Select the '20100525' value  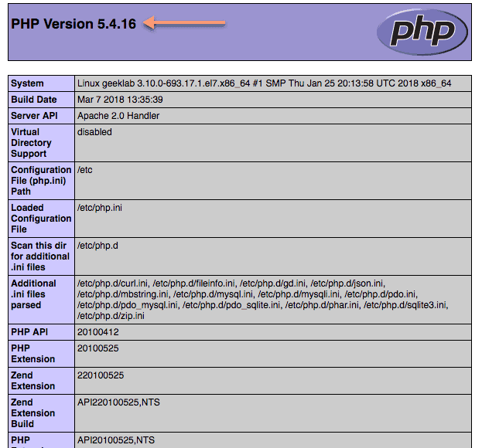[97, 348]
